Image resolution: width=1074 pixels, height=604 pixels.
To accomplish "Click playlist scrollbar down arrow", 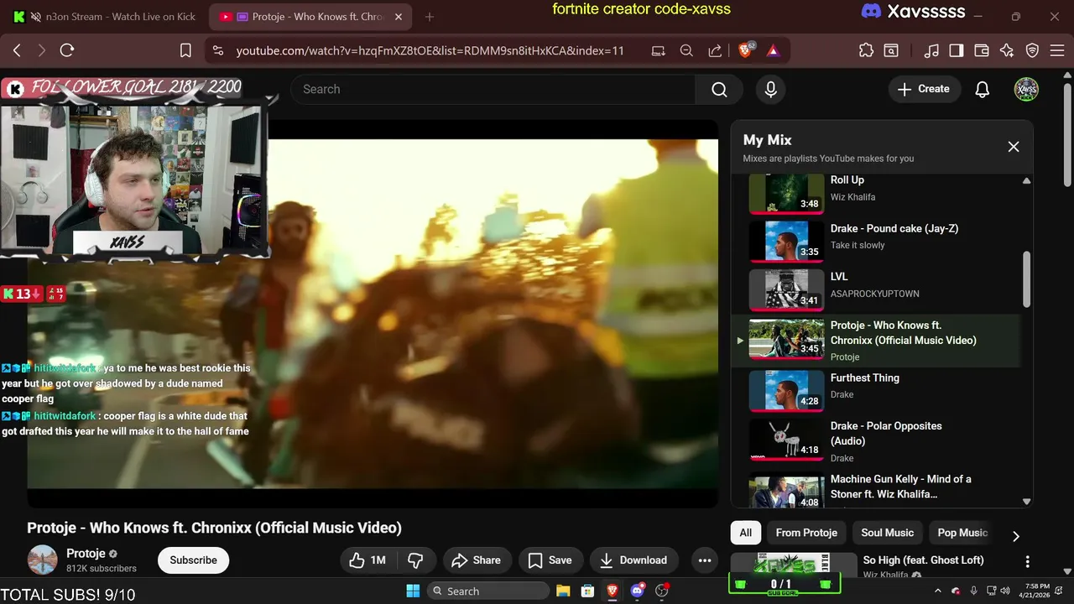I will pos(1026,501).
